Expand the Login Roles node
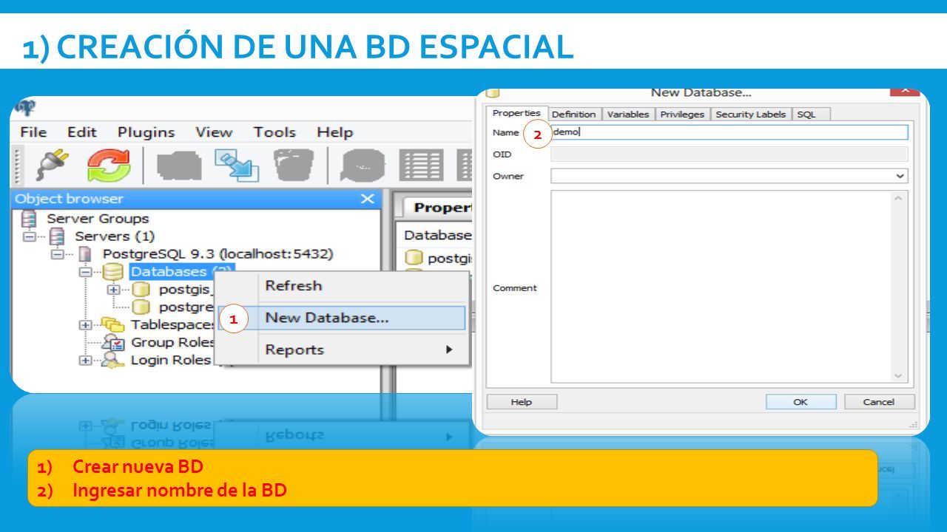Screen dimensions: 947x532 pos(86,361)
